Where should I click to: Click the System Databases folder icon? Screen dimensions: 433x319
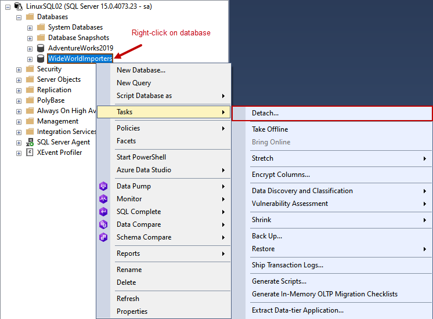[x=41, y=27]
